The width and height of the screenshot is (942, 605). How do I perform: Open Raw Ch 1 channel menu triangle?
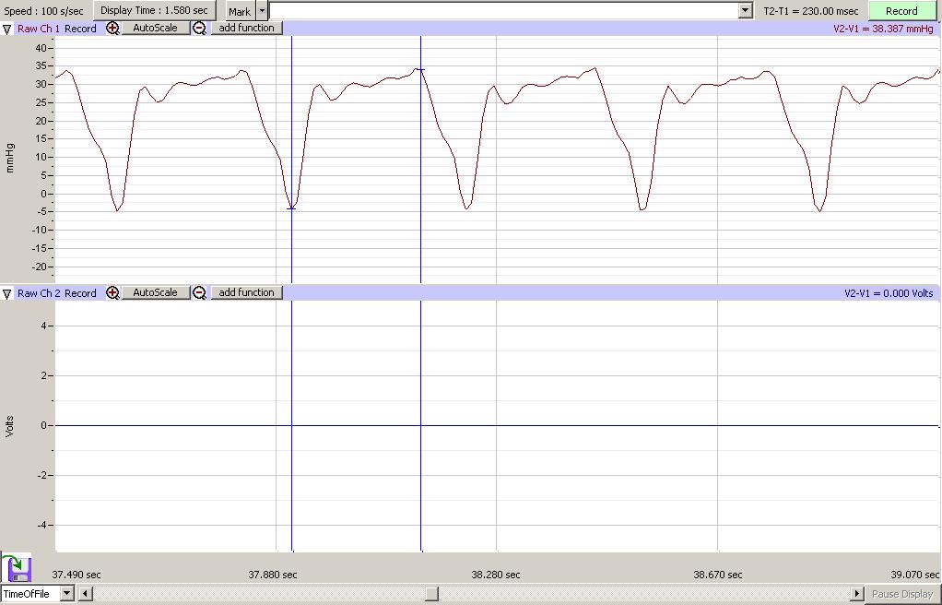7,29
